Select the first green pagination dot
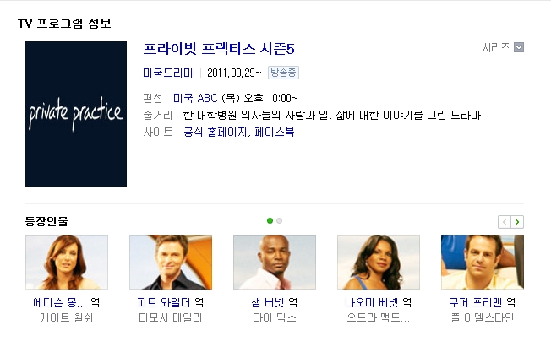This screenshot has height=352, width=551. 270,221
